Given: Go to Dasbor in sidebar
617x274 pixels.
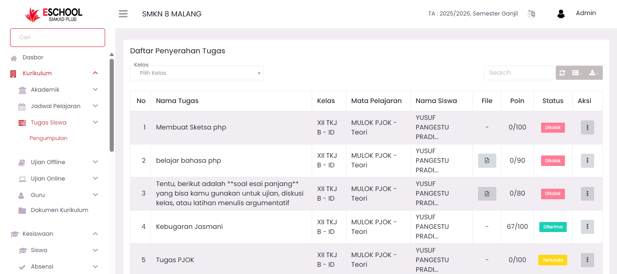Looking at the screenshot, I should point(33,57).
